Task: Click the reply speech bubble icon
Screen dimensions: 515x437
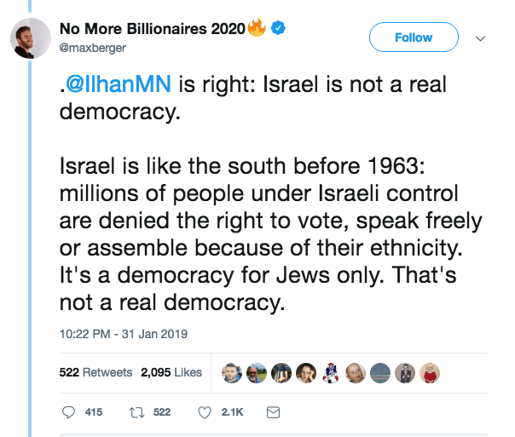Action: tap(68, 412)
